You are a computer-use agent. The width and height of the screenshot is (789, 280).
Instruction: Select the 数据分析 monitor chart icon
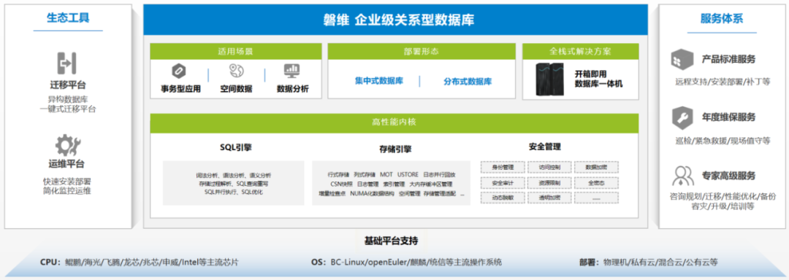(292, 71)
